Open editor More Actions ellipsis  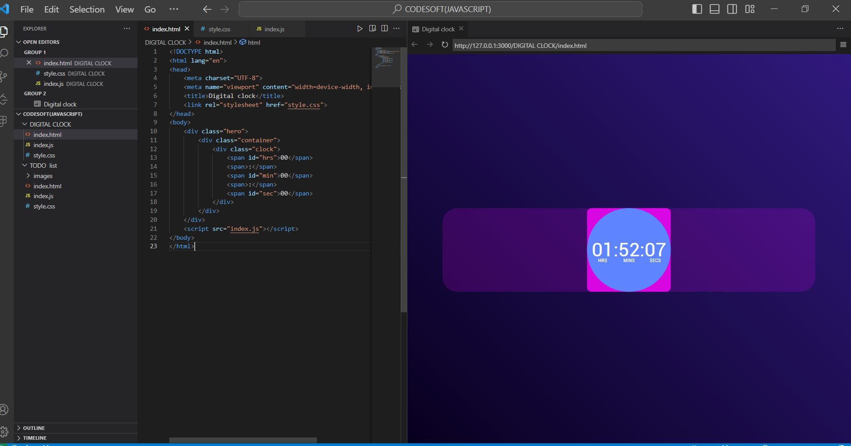[x=397, y=29]
